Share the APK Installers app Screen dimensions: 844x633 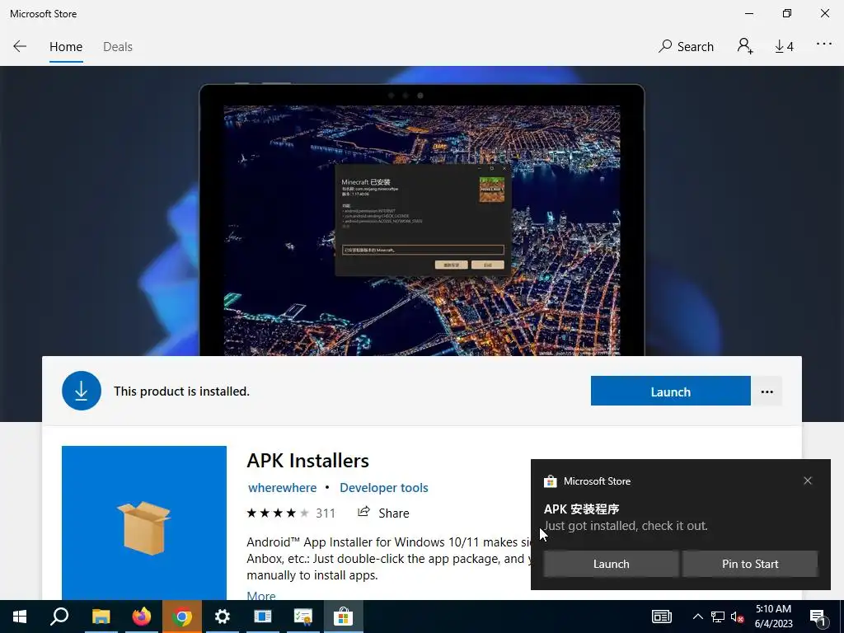[383, 513]
